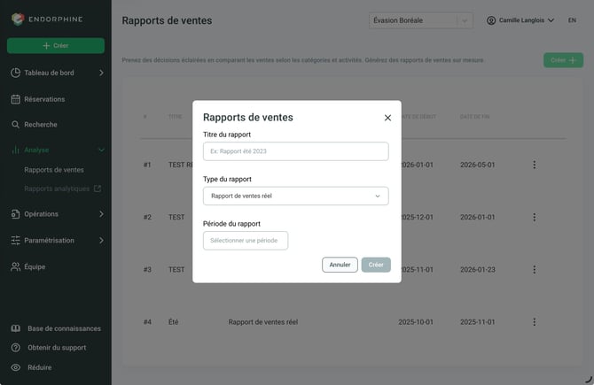Image resolution: width=594 pixels, height=385 pixels.
Task: Click the Annuler button
Action: 340,265
